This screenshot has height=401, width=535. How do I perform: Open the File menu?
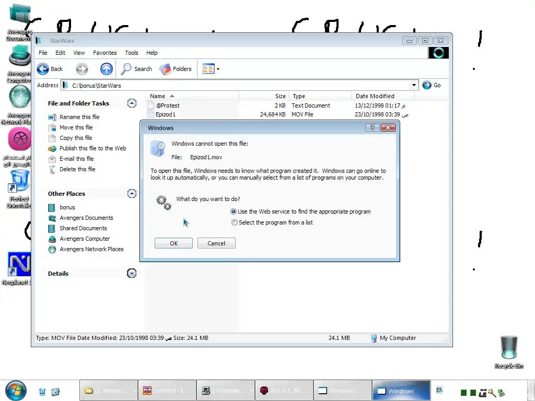click(x=43, y=53)
